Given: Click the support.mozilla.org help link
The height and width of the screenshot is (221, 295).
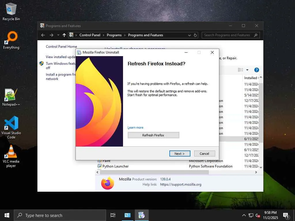Looking at the screenshot, I should (x=181, y=184).
